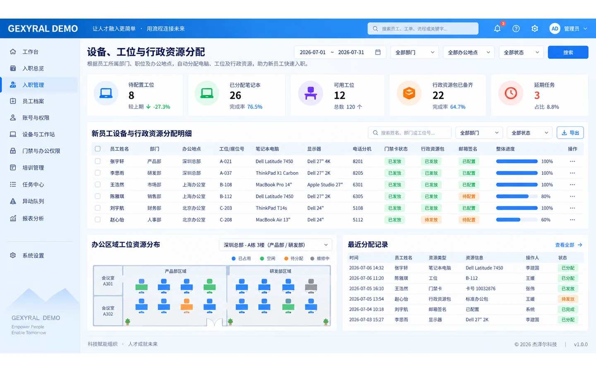This screenshot has width=596, height=372.
Task: Click the 延期任务 clock icon
Action: pyautogui.click(x=511, y=93)
